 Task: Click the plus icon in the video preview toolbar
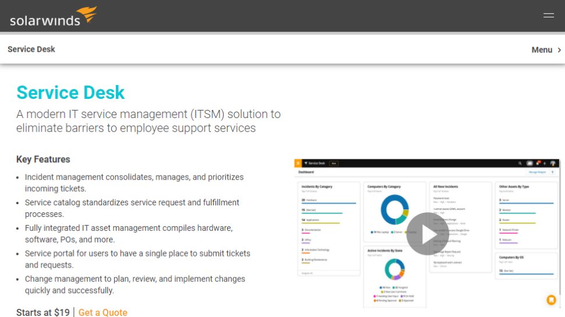click(x=545, y=163)
